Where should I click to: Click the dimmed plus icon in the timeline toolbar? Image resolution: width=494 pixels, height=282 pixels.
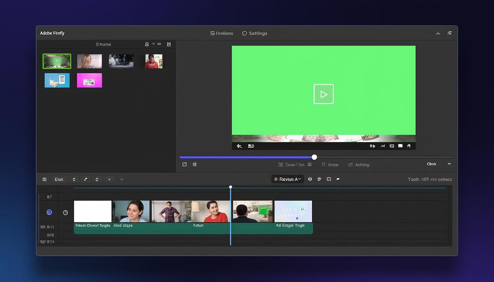click(x=122, y=179)
